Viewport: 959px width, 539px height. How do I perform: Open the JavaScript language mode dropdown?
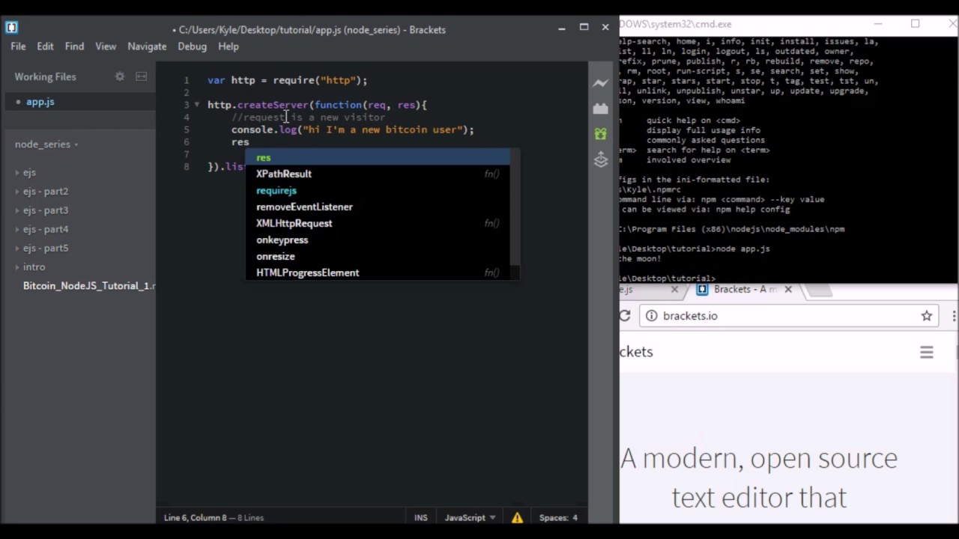pos(470,517)
